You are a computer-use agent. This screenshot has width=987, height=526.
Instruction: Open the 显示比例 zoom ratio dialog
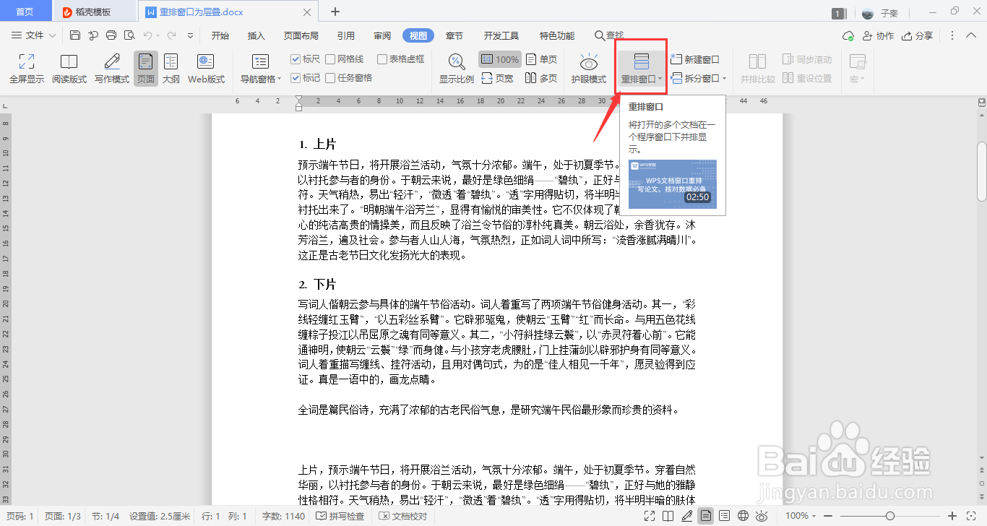tap(455, 69)
